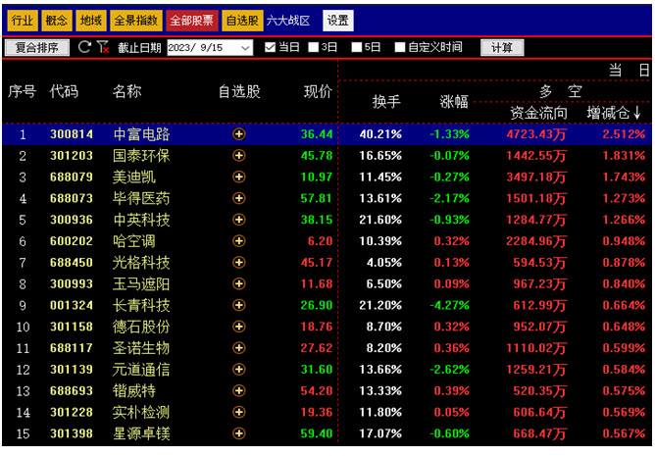Click stock name 德石股份
This screenshot has width=655, height=456.
141,327
